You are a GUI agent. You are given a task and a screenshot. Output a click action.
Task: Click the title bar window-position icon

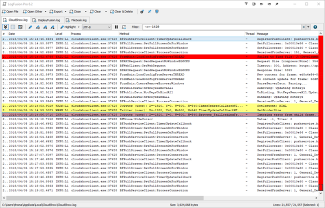(x=254, y=4)
